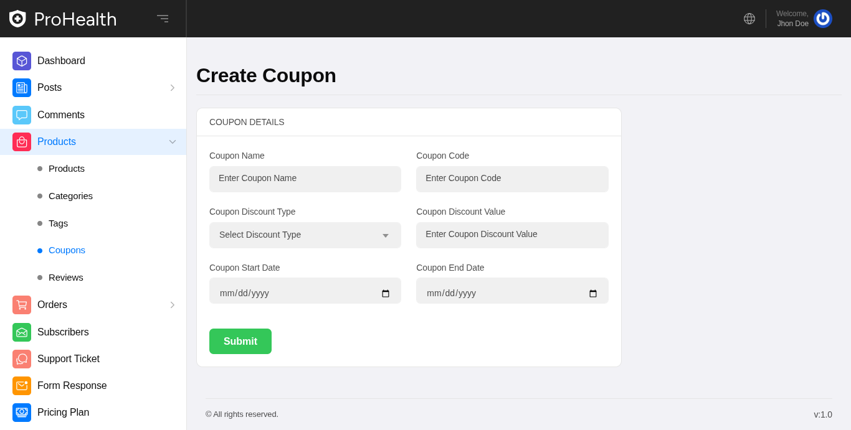Screen dimensions: 851x430
Task: Expand the Posts submenu chevron
Action: click(x=173, y=88)
